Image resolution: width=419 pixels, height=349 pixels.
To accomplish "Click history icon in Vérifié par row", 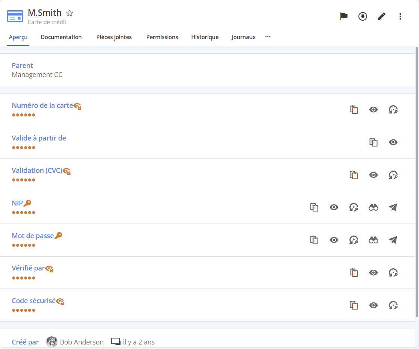I will (x=393, y=272).
